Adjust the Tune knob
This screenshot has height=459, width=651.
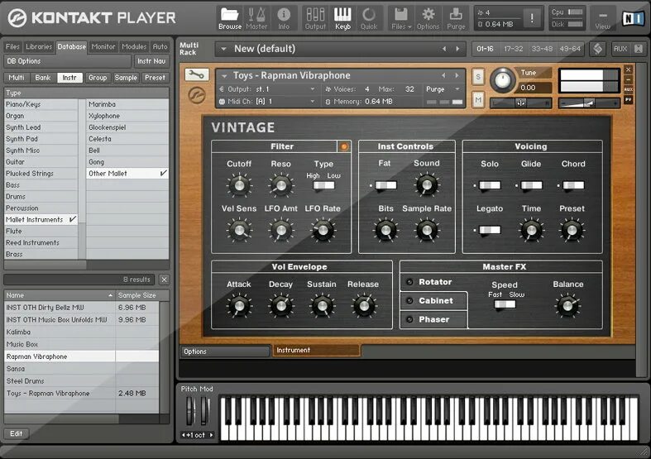pos(502,79)
